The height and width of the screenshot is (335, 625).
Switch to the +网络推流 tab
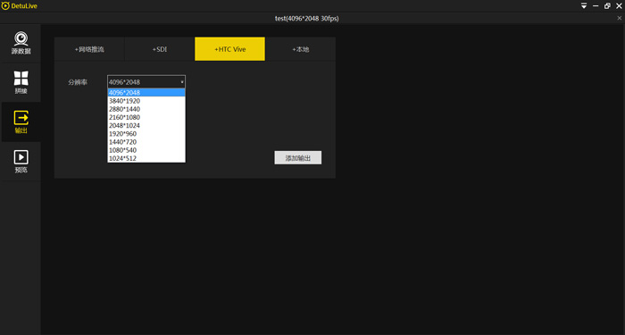click(x=89, y=49)
